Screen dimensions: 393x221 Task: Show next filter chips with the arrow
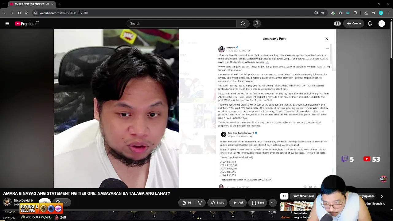point(382,196)
